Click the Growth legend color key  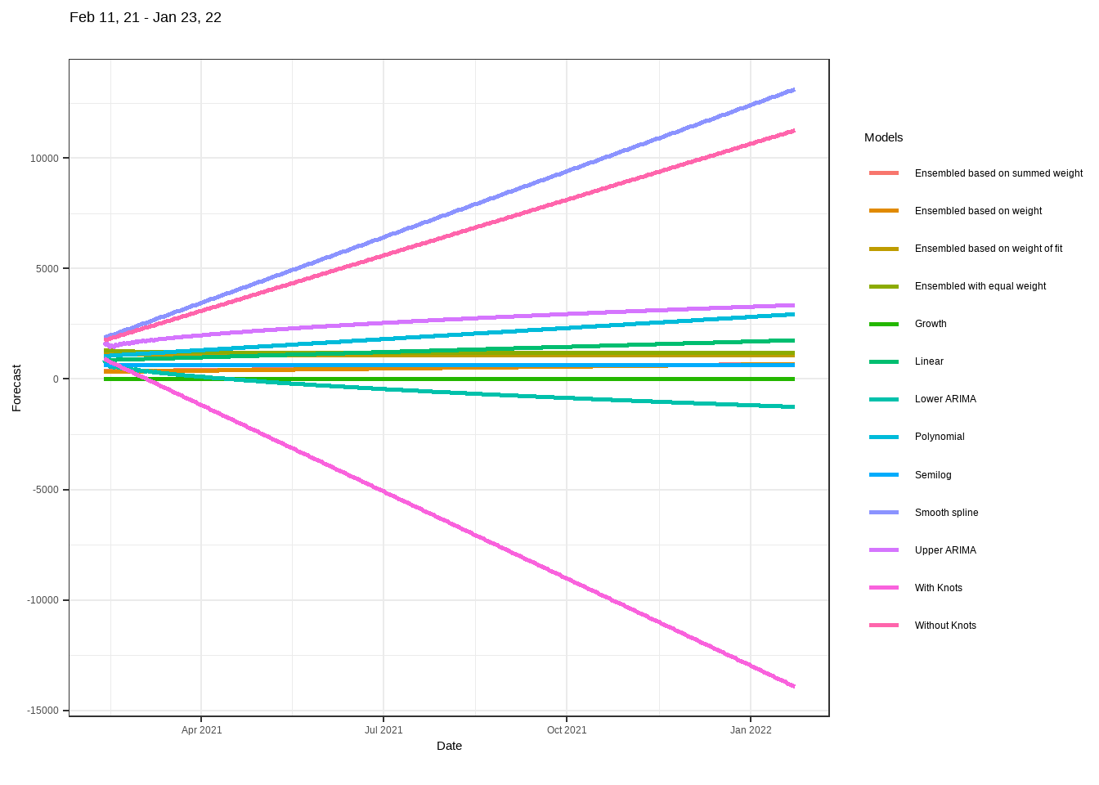click(883, 324)
